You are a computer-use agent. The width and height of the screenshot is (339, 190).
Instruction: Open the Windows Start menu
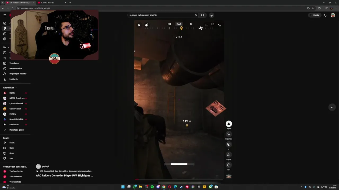click(x=123, y=187)
